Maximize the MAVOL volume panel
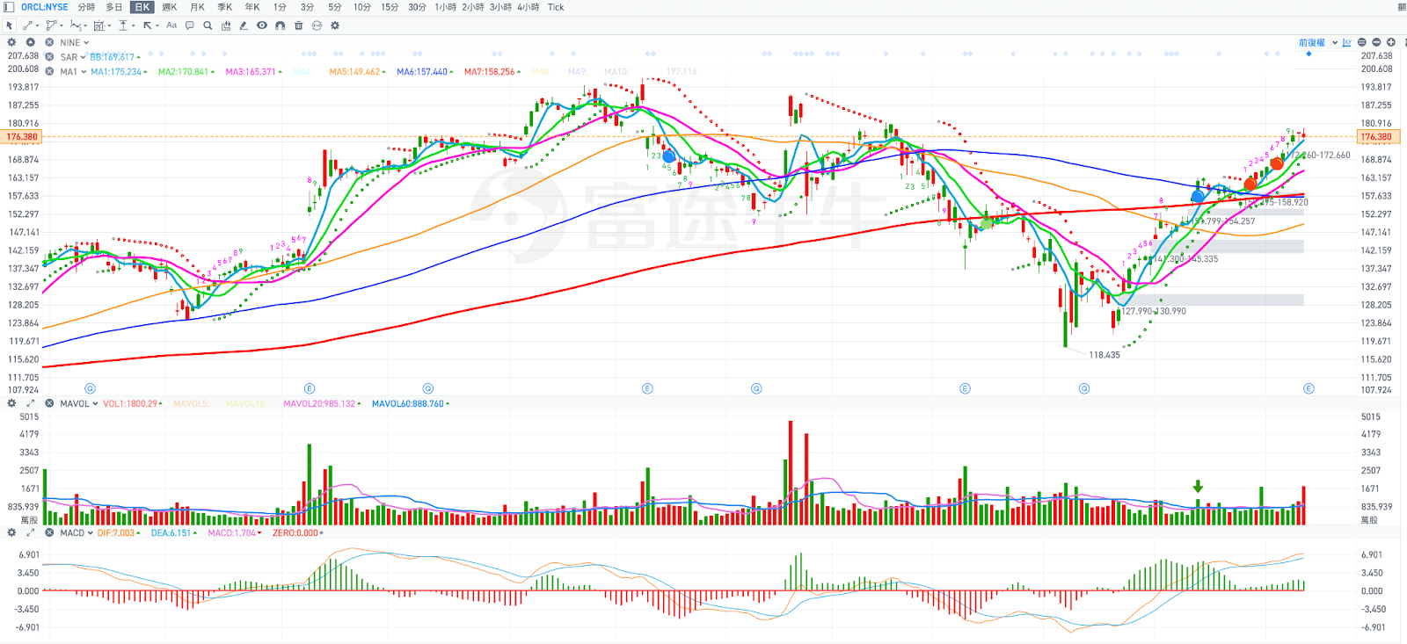The height and width of the screenshot is (644, 1407). tap(30, 403)
